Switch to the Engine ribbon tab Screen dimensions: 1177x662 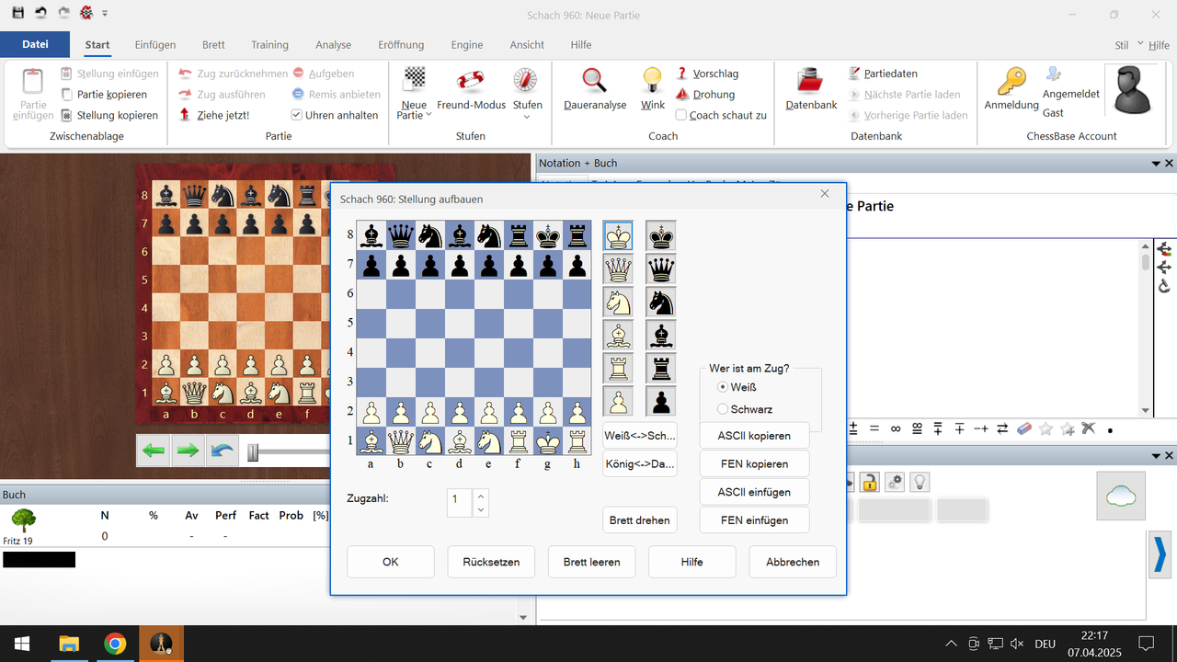click(467, 44)
